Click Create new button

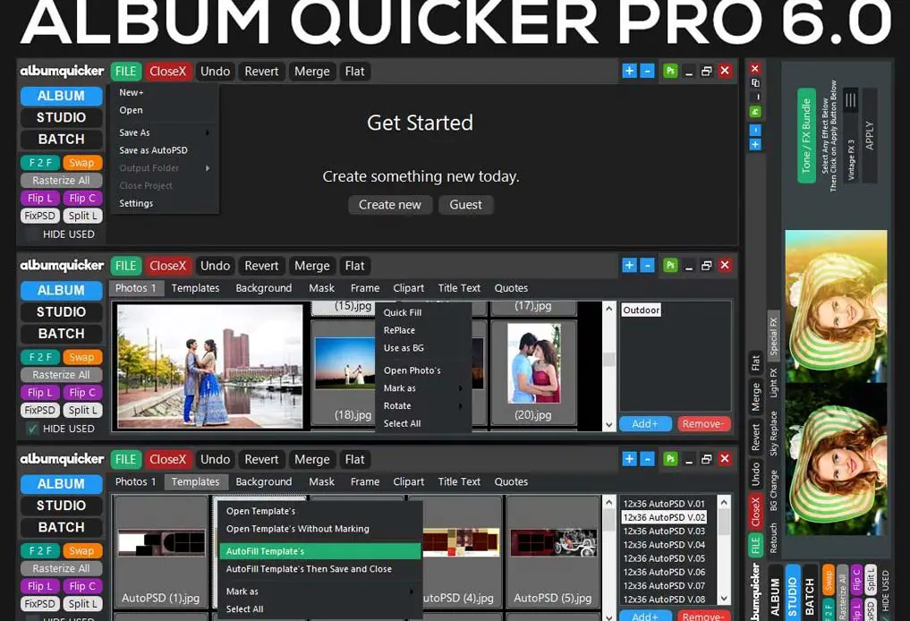pyautogui.click(x=390, y=204)
